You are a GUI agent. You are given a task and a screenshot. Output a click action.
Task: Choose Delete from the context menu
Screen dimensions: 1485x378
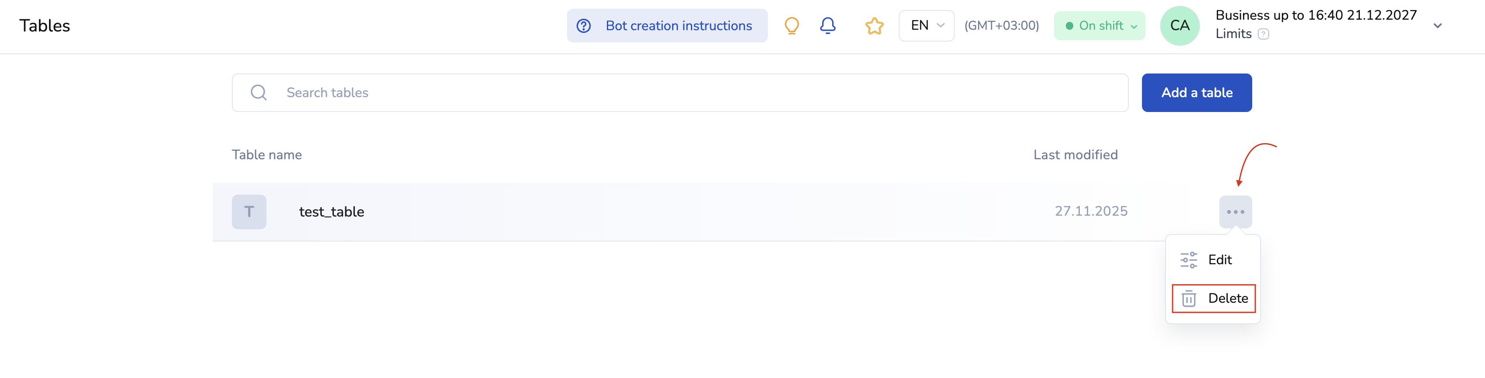(1227, 298)
